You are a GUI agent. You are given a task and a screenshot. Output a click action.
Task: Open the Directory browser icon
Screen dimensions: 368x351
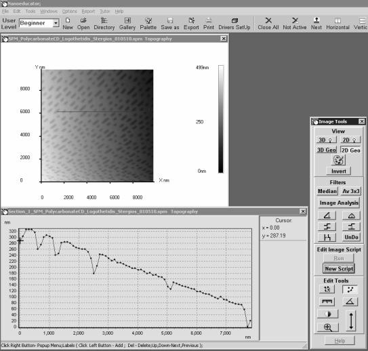click(104, 24)
